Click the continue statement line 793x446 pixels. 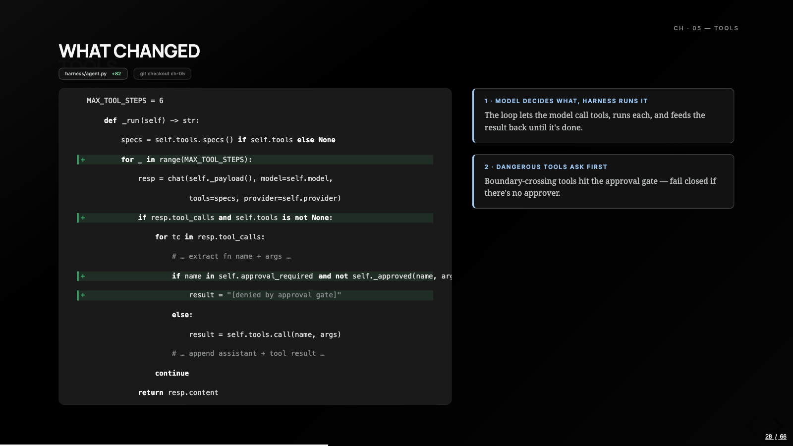tap(172, 373)
